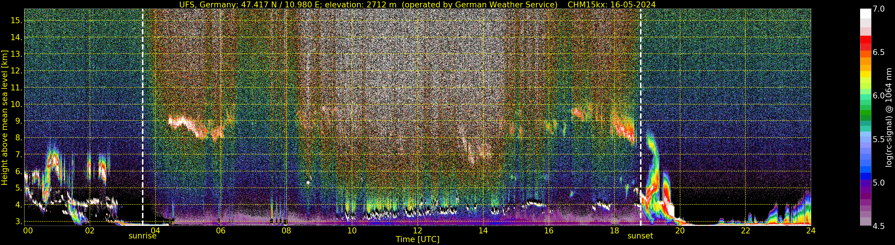895x245 pixels.
Task: Click the 'sunset' label below the time axis
Action: point(640,236)
